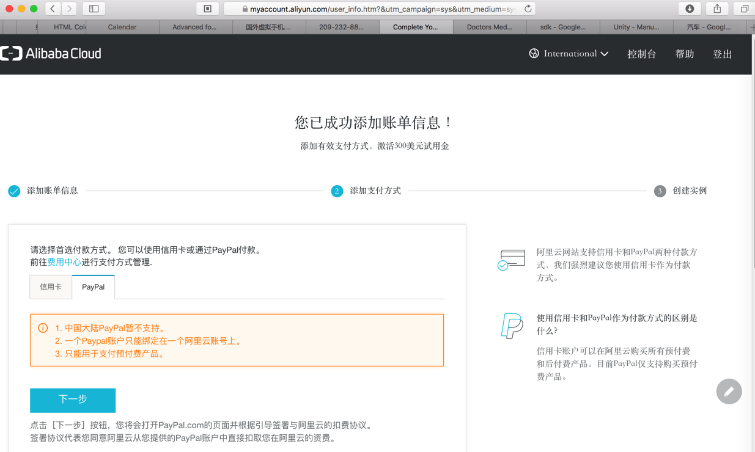Go forward with the Safari forward arrow

70,9
